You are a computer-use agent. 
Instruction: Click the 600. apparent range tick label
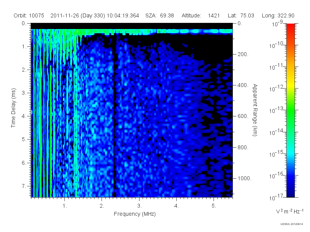click(243, 116)
